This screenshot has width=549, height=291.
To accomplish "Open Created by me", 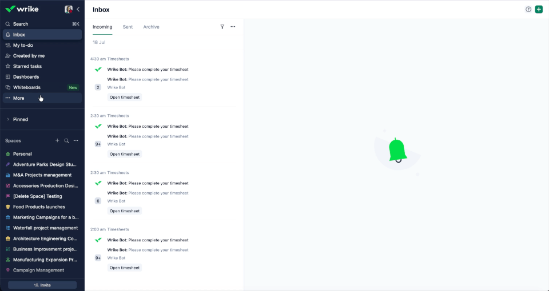I will [42, 55].
